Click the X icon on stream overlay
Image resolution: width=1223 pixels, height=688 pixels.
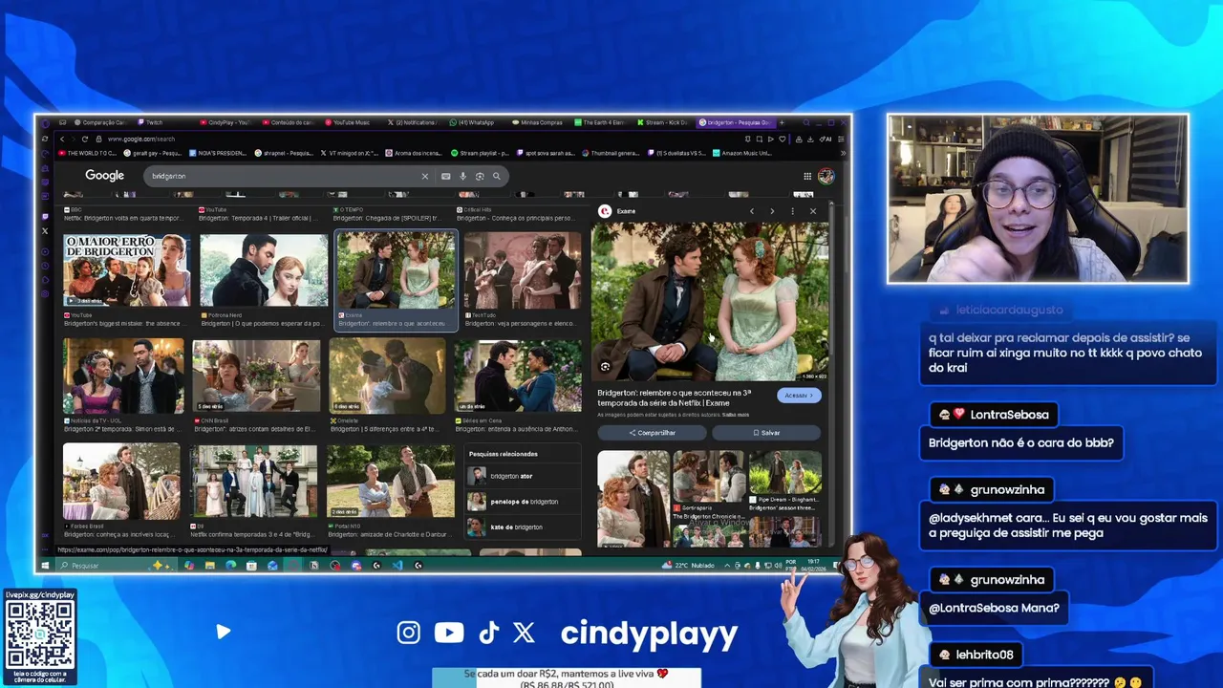524,633
